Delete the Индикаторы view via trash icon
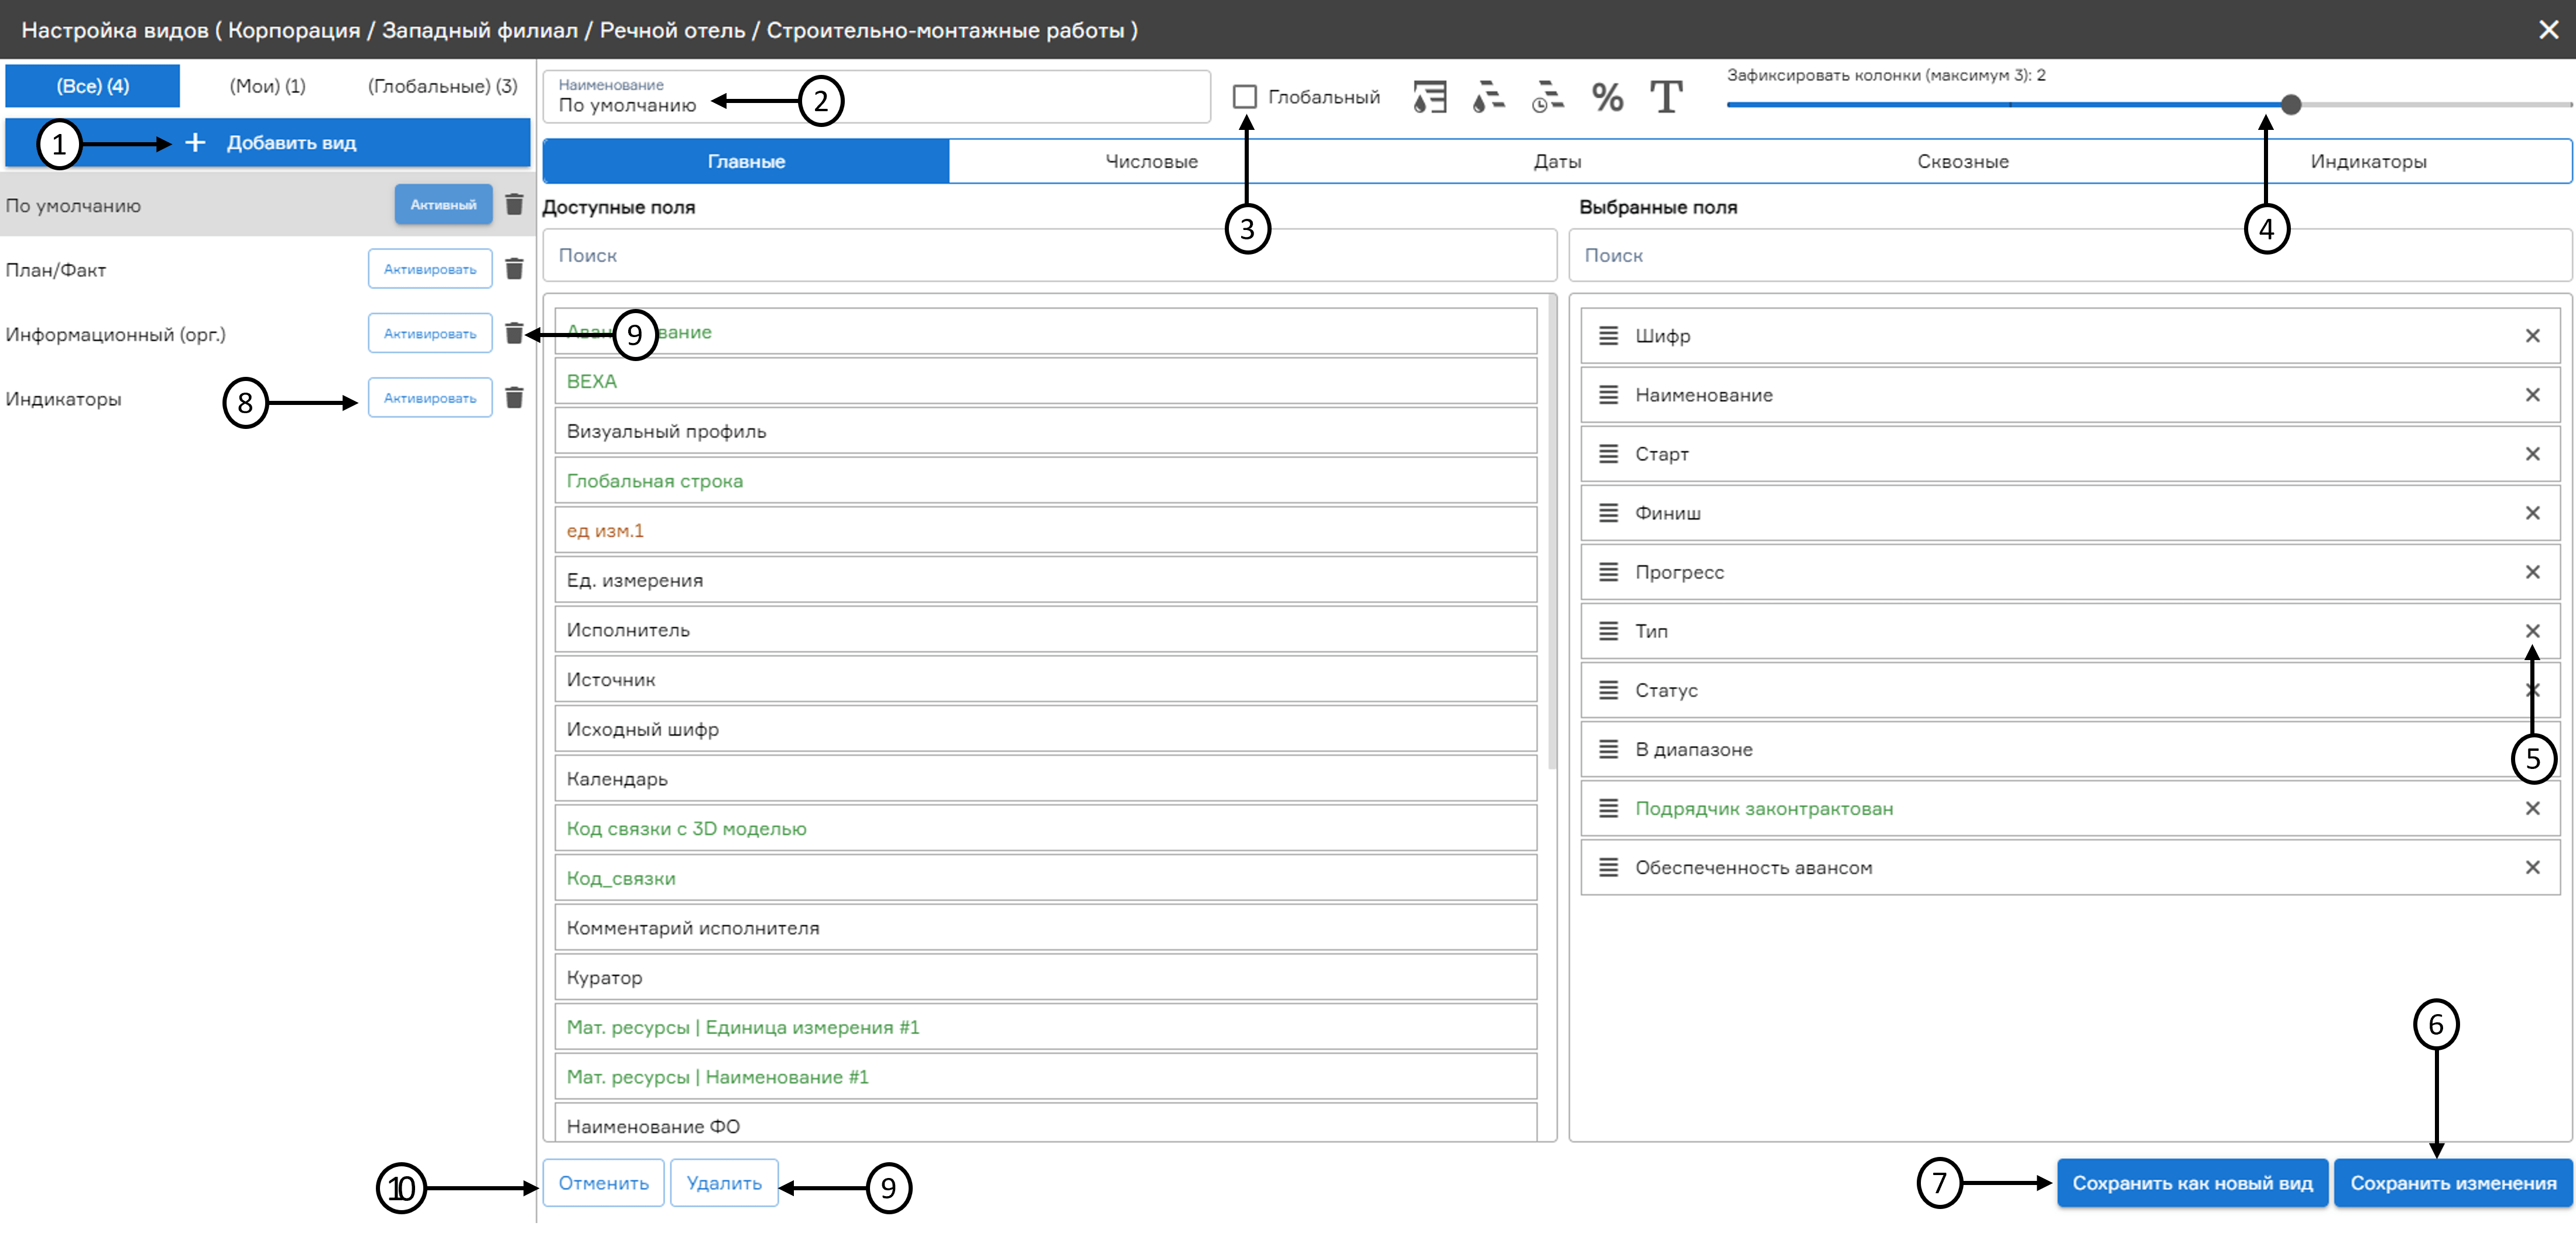 pyautogui.click(x=514, y=398)
